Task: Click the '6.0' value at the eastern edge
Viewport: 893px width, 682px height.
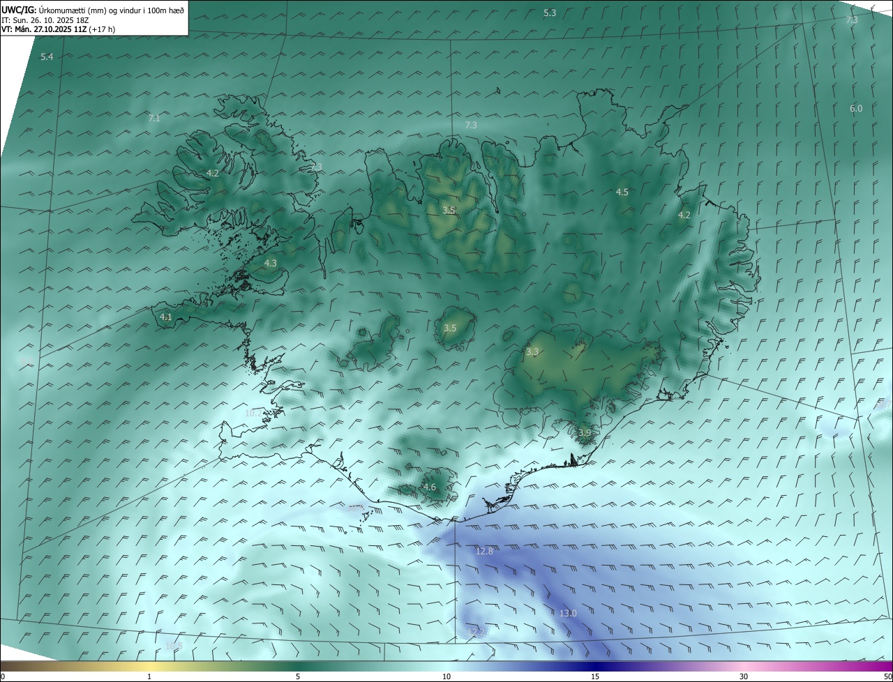Action: (856, 108)
